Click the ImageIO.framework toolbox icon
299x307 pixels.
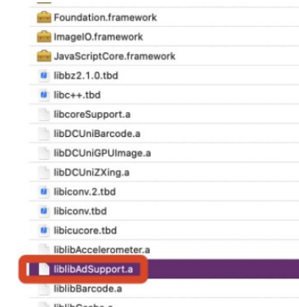pos(44,37)
